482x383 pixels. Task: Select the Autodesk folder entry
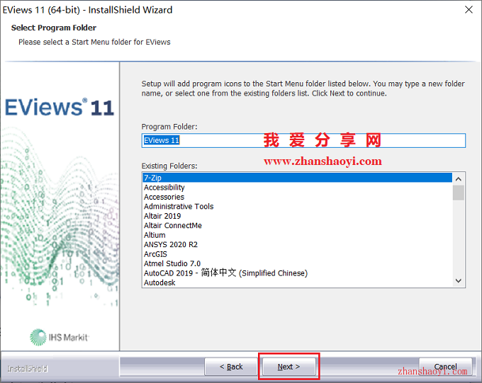tap(297, 282)
